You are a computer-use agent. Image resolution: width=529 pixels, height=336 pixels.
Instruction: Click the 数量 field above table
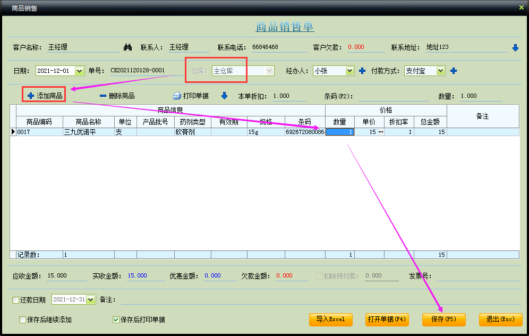[x=481, y=96]
